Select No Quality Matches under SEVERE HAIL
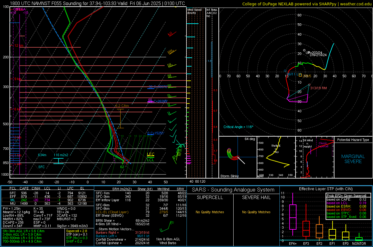The height and width of the screenshot is (247, 373). (256, 212)
